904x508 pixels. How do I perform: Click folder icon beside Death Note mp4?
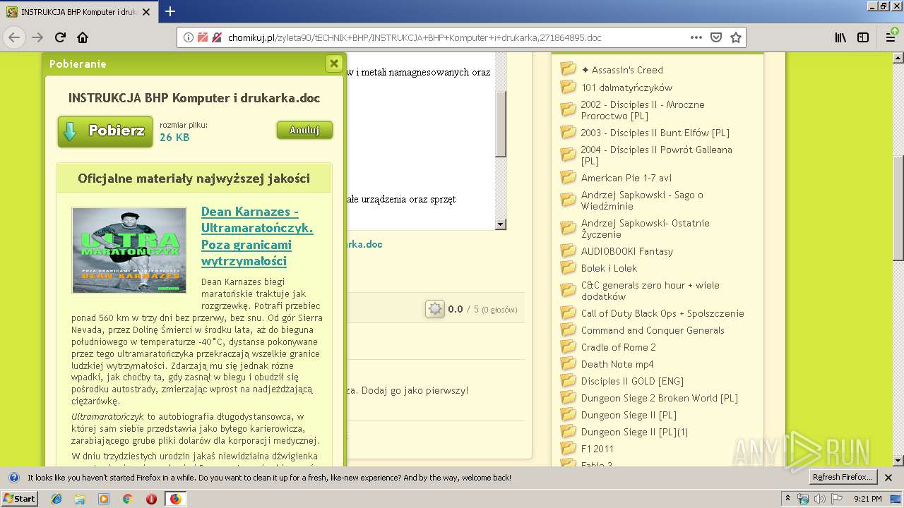click(x=568, y=363)
